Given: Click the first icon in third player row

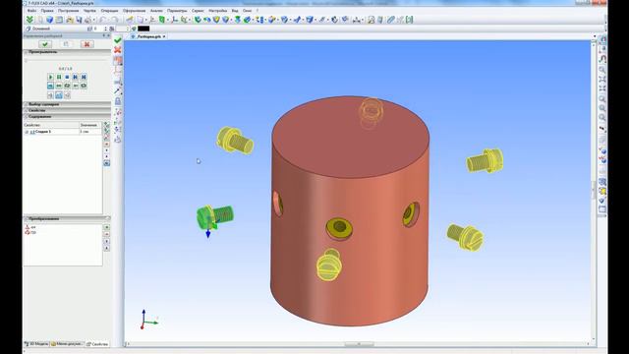Looking at the screenshot, I should (50, 95).
